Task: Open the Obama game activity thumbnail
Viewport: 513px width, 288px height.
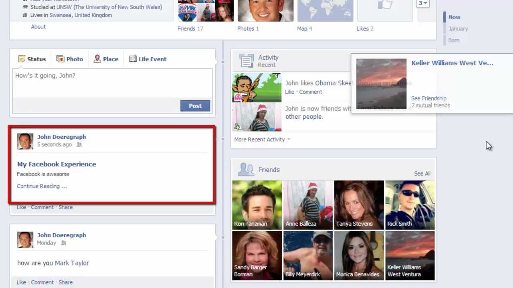Action: 257,88
